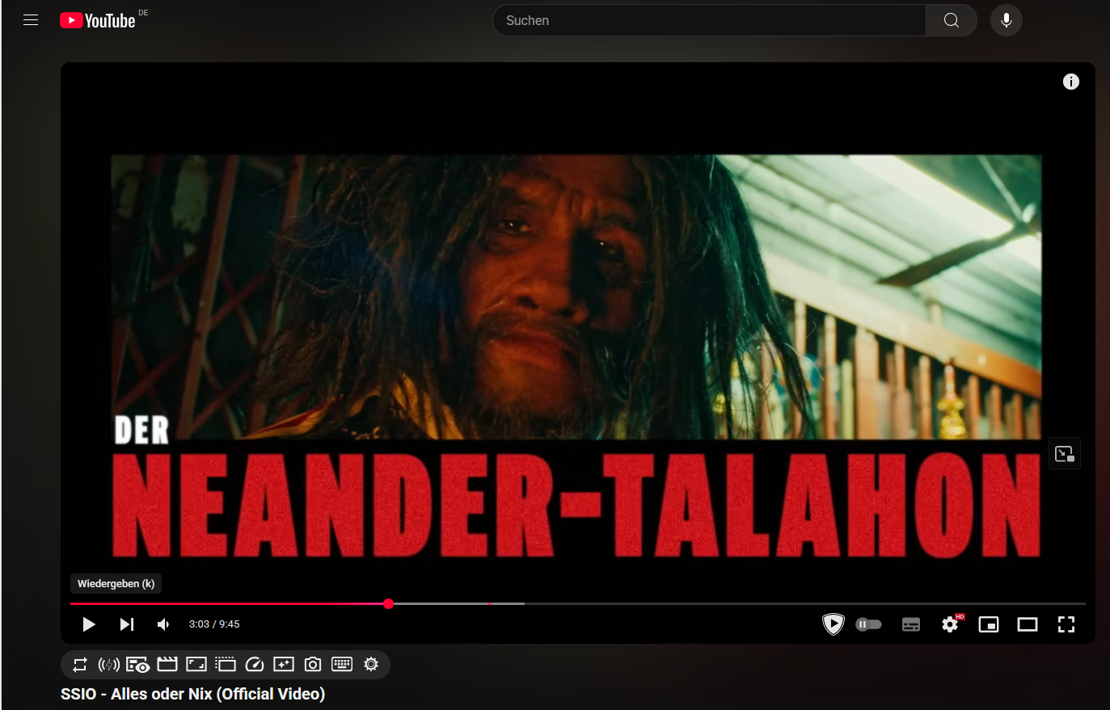
Task: Click the volume boost lightning icon
Action: click(109, 665)
